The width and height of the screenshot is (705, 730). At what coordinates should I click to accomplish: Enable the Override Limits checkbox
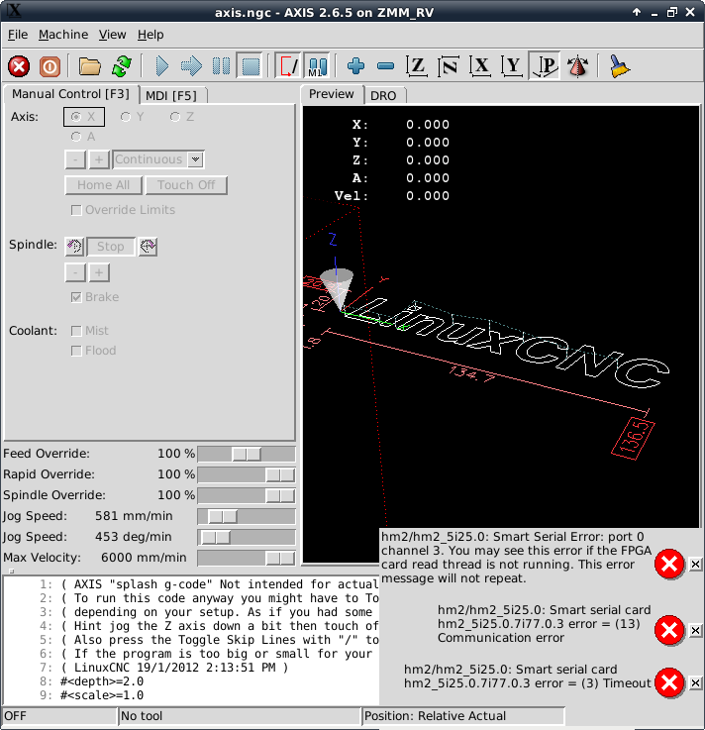[123, 210]
